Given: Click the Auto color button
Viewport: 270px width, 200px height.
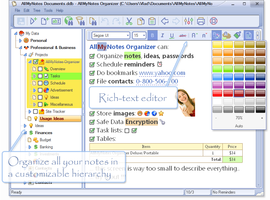Looking at the screenshot, I should (x=239, y=126).
